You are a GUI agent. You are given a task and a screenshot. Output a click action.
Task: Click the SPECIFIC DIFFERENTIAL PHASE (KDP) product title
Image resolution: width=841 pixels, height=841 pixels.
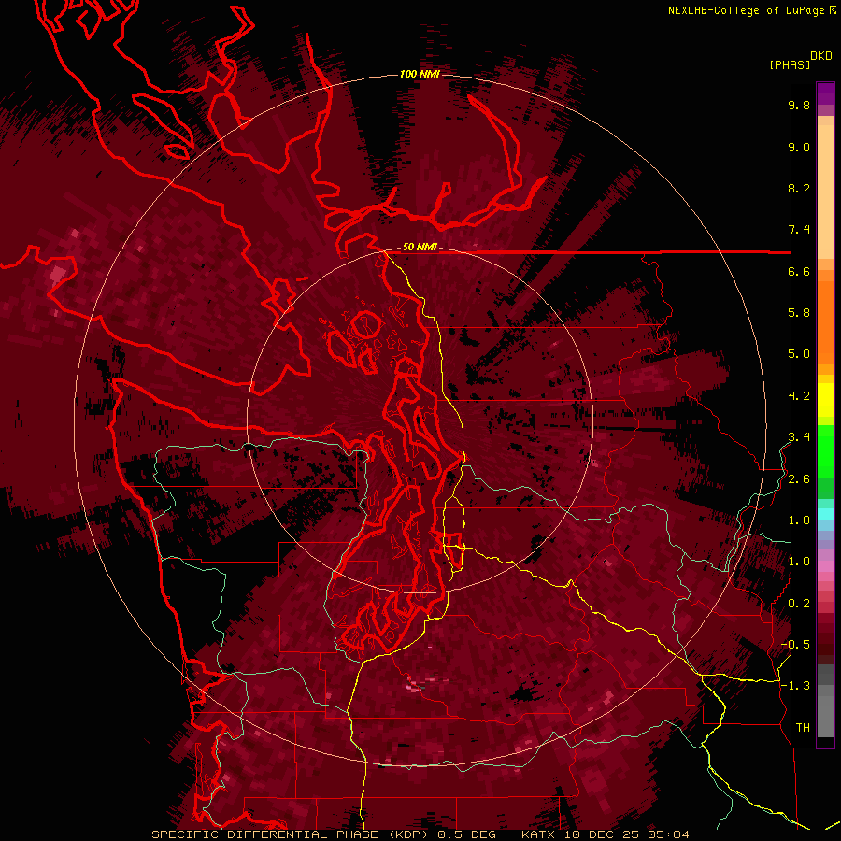[291, 834]
